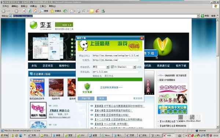This screenshot has width=220, height=138.
Task: Click the 歪歪首页 navigation item
Action: 48,66
